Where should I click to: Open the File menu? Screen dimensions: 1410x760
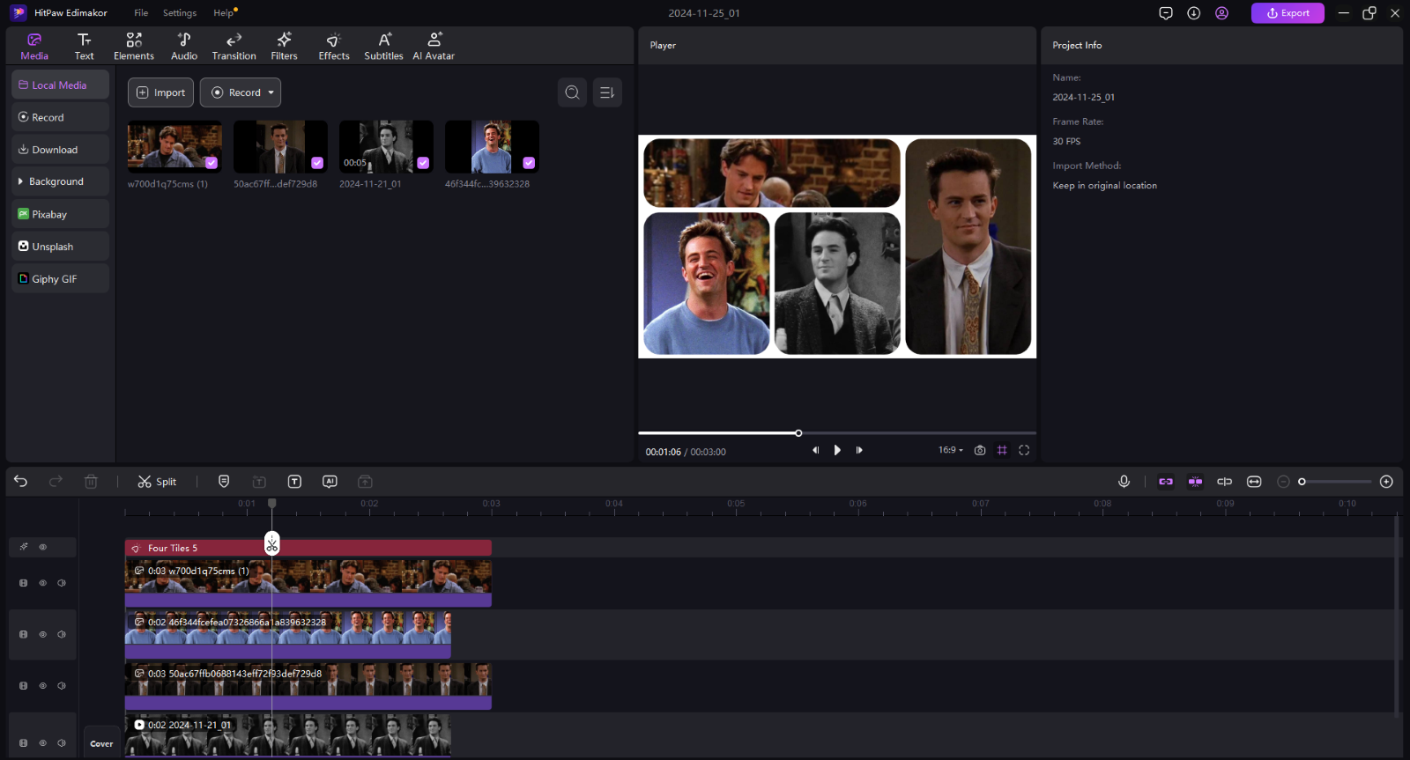141,13
